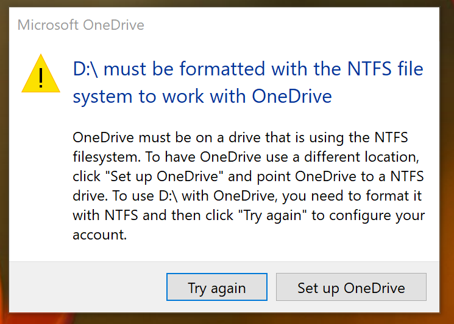The image size is (454, 324).
Task: Click the desktop background below the dialog
Action: 227,319
